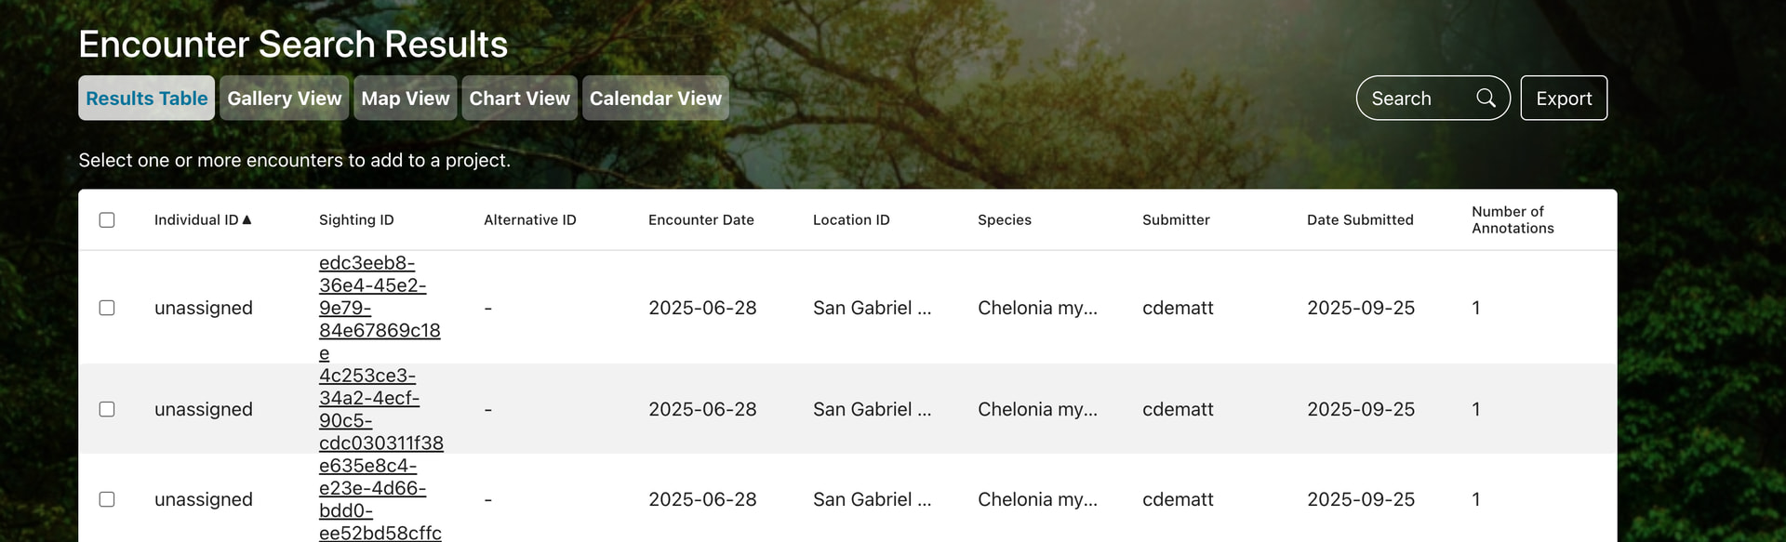The image size is (1786, 542).
Task: Show the Calendar View tab
Action: coord(655,98)
